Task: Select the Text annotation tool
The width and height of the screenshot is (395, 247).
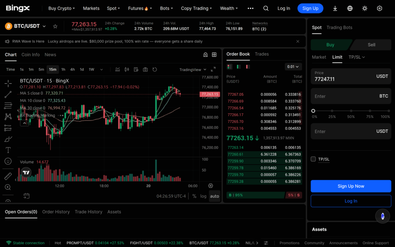Action: coord(8,150)
